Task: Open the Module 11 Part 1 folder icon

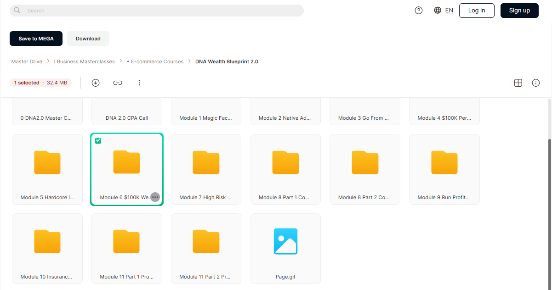Action: [x=126, y=241]
